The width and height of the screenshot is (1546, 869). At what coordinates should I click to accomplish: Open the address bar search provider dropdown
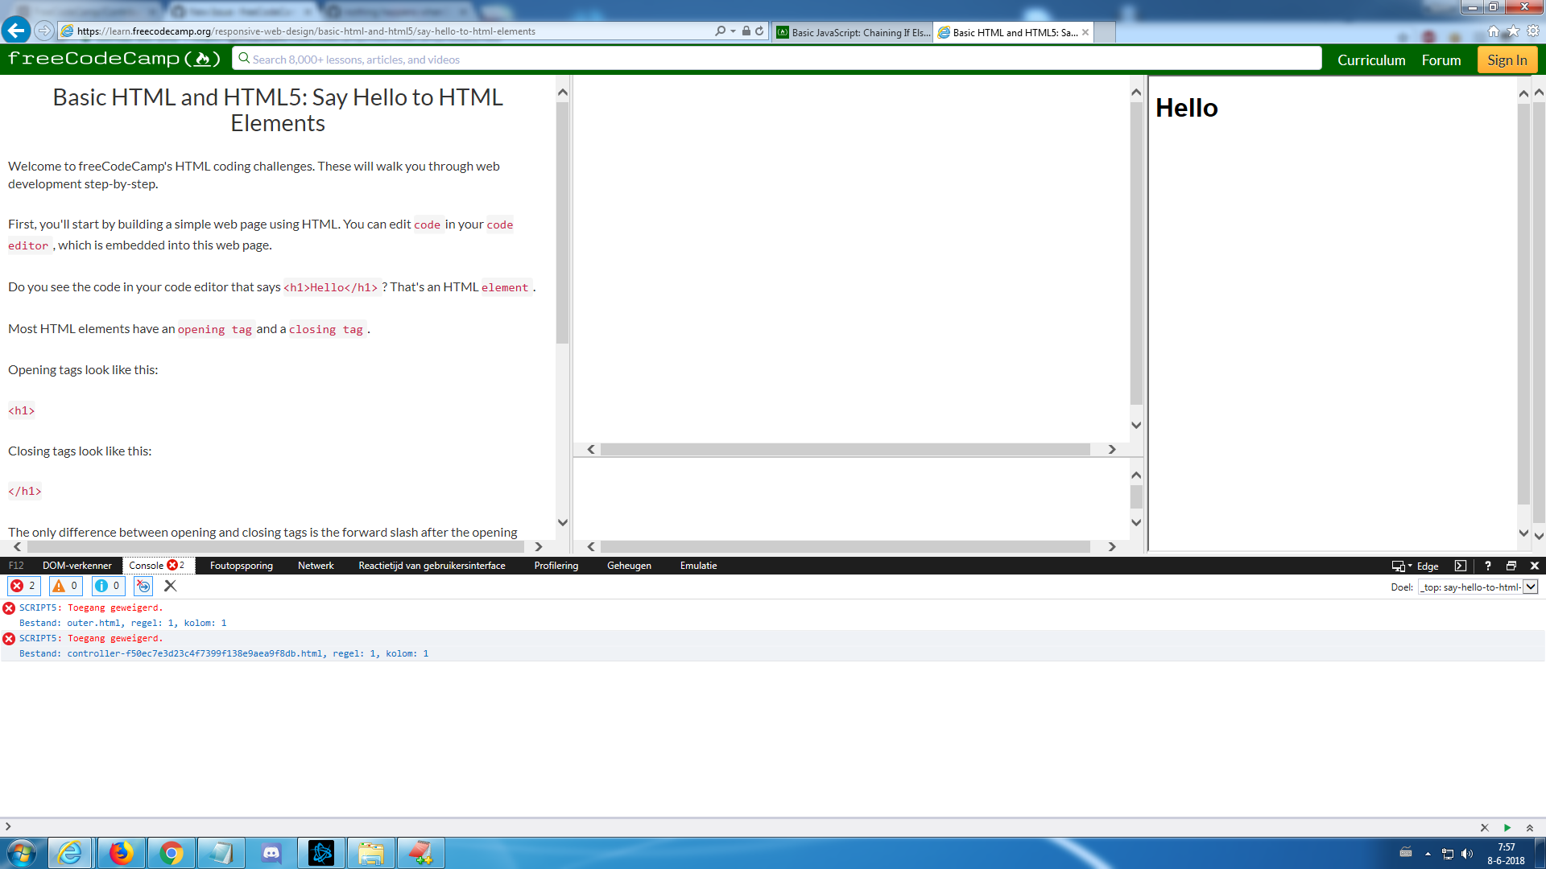click(731, 31)
